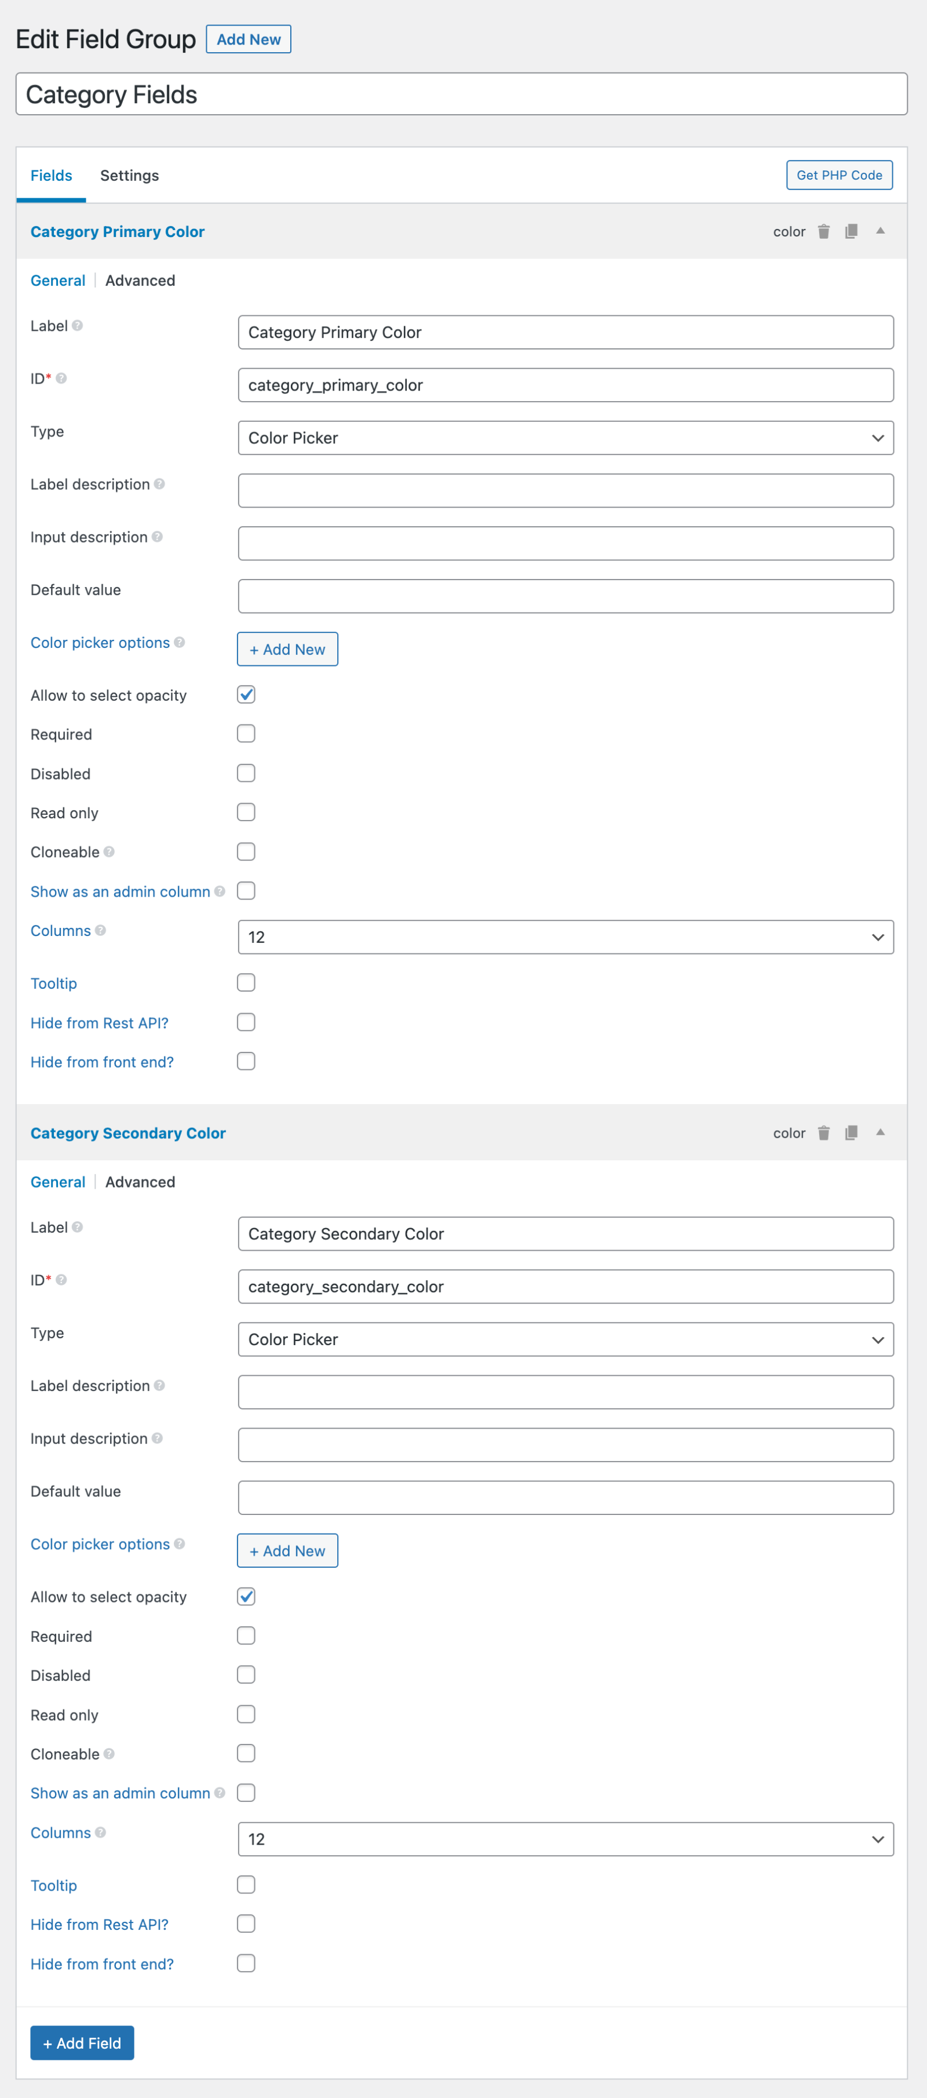
Task: Click the Get PHP Code button
Action: [x=839, y=175]
